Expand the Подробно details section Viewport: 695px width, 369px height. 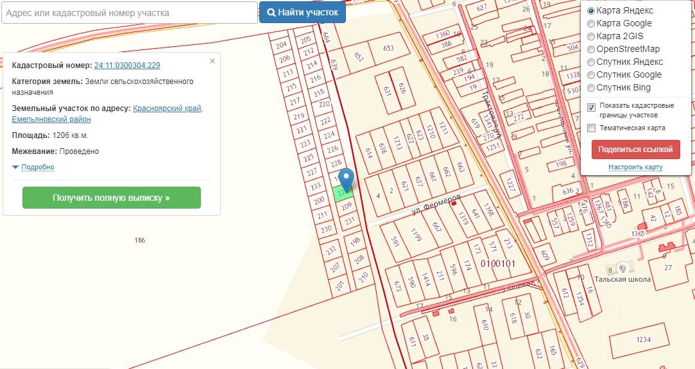tap(37, 167)
